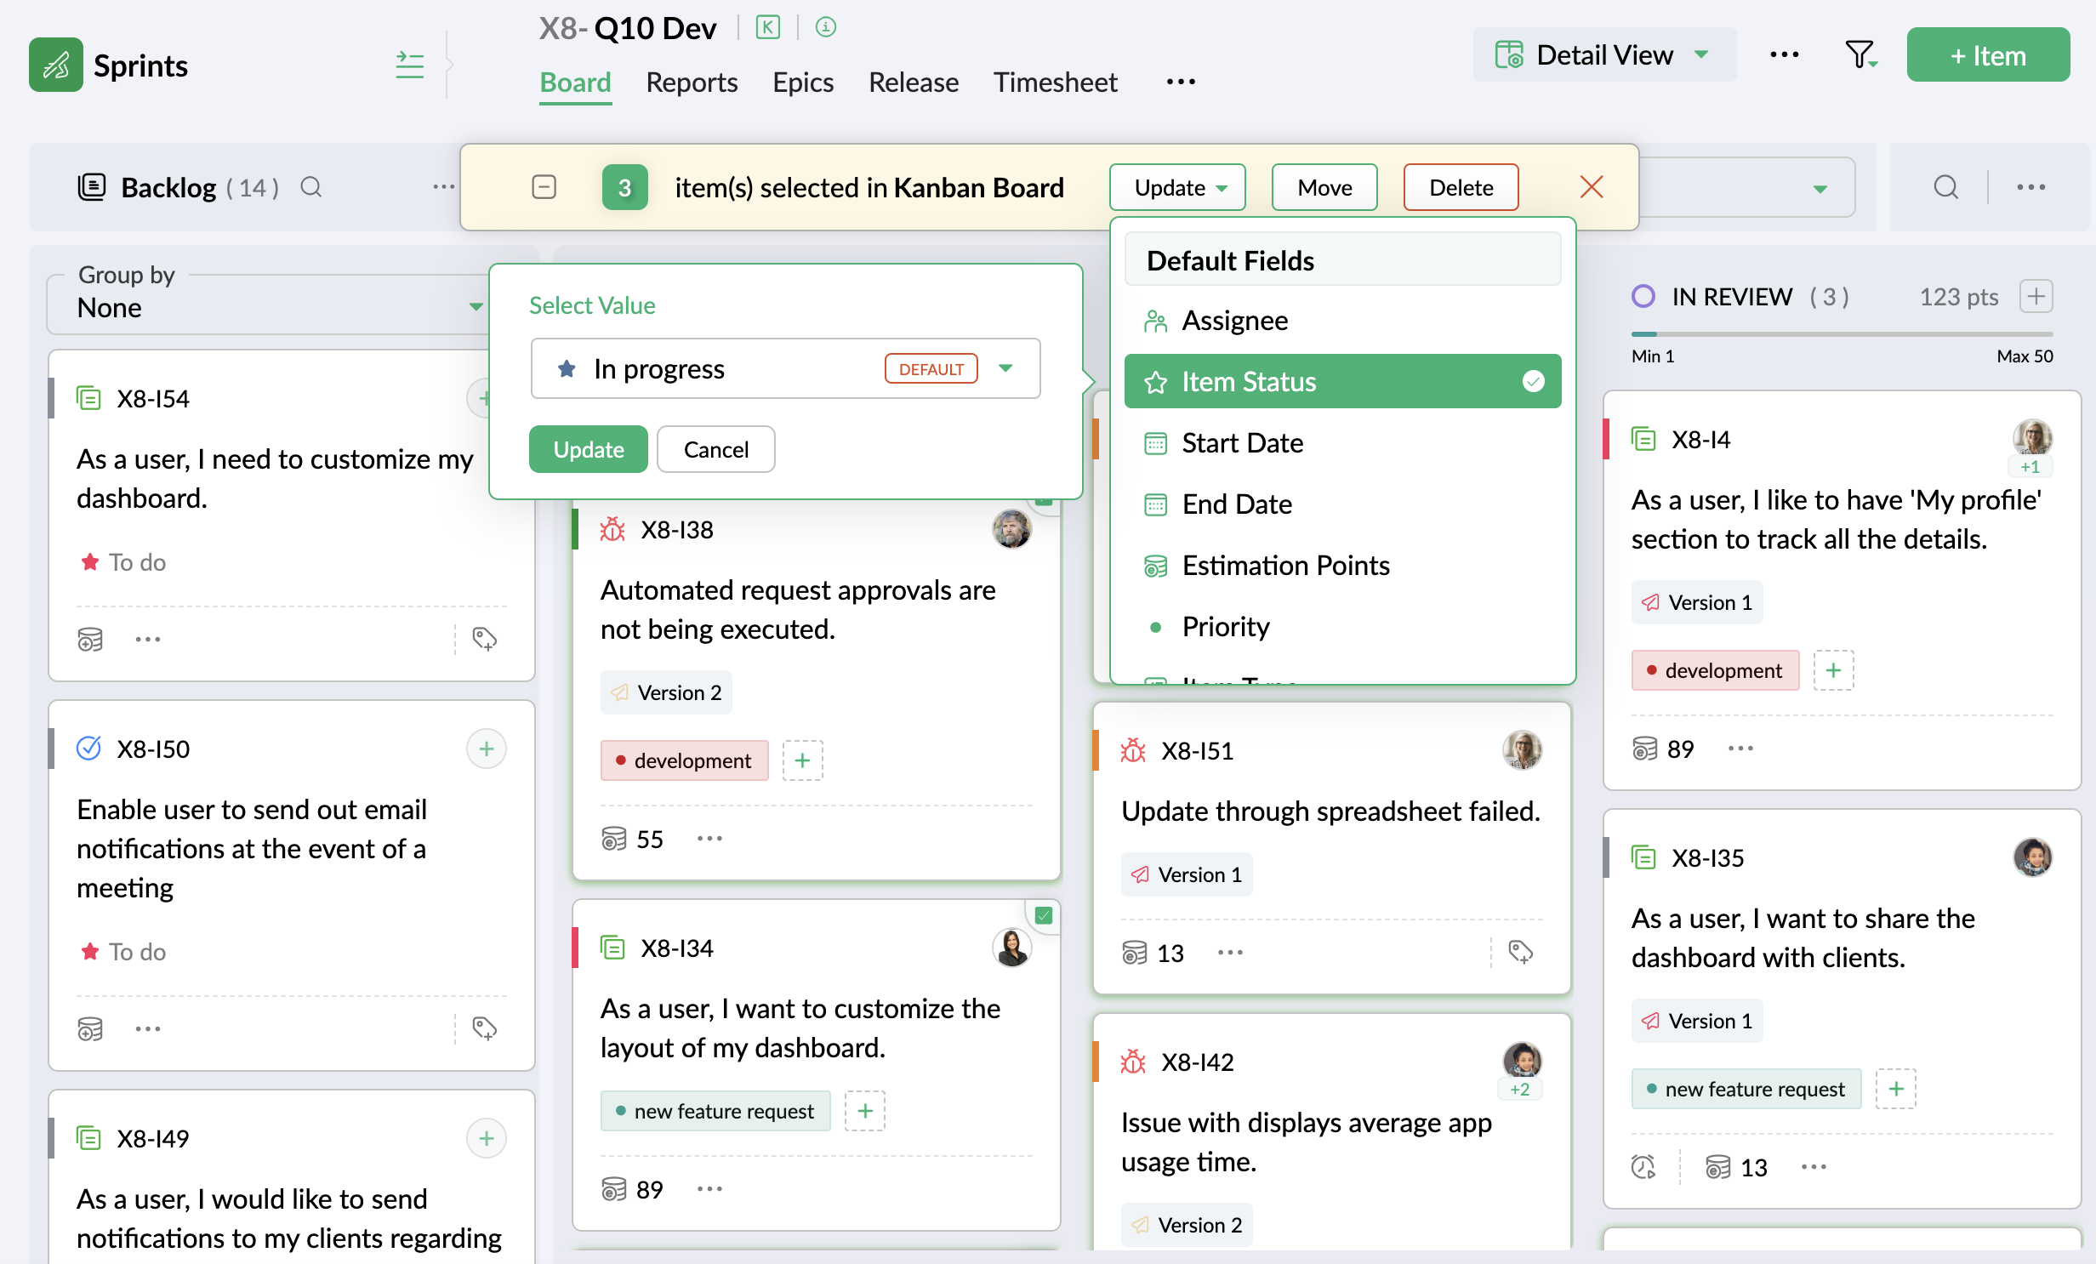Click the filter funnel icon
The height and width of the screenshot is (1264, 2096).
[1860, 55]
